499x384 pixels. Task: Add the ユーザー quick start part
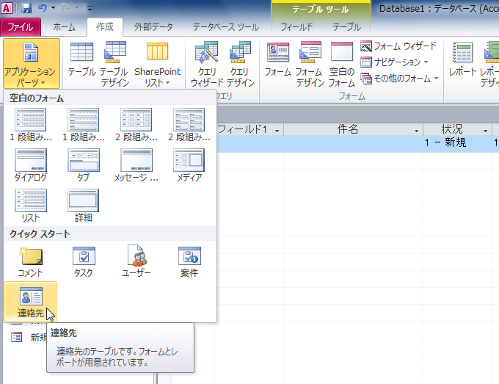[136, 261]
